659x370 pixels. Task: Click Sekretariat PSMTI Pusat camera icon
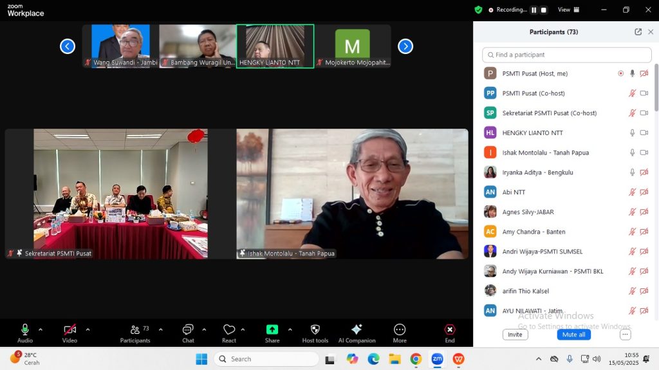(644, 113)
